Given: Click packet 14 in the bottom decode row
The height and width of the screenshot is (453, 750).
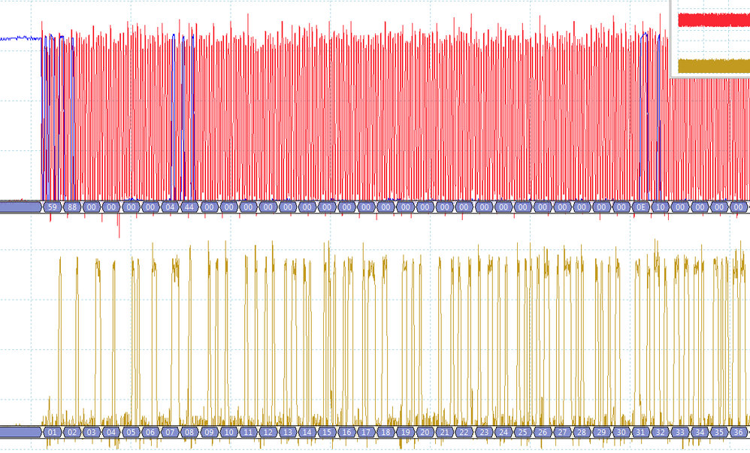Looking at the screenshot, I should pos(307,432).
